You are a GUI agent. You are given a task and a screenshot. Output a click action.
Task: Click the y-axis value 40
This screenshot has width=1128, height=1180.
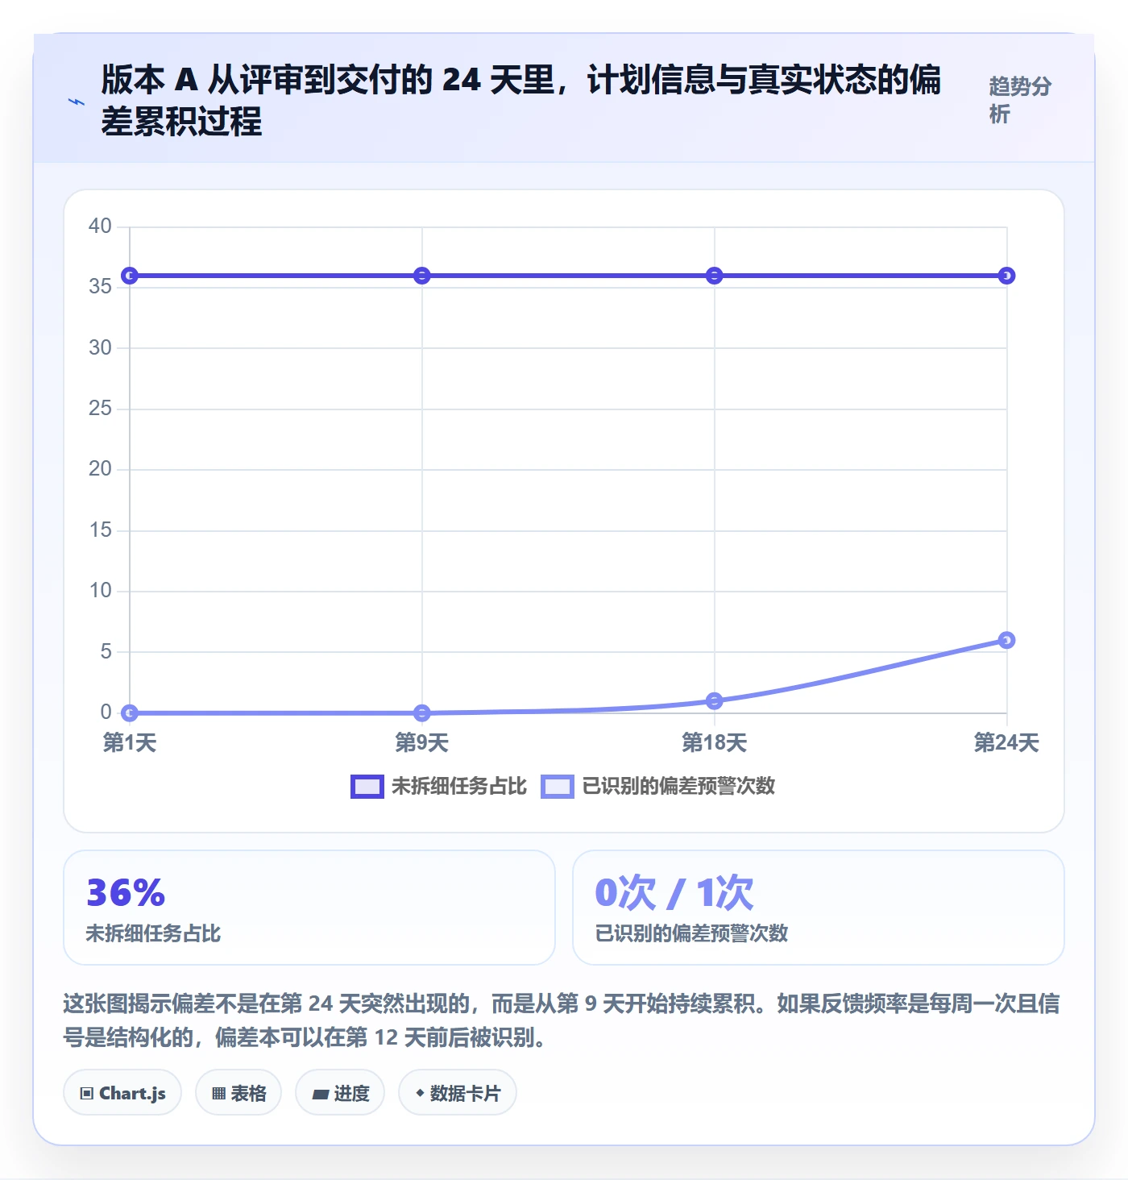(x=100, y=226)
